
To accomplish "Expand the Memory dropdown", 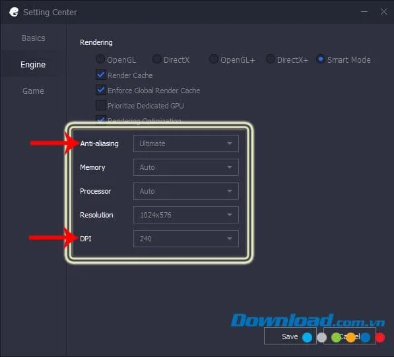I will point(185,167).
